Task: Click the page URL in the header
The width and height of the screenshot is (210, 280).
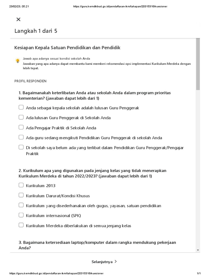Action: 120,6
